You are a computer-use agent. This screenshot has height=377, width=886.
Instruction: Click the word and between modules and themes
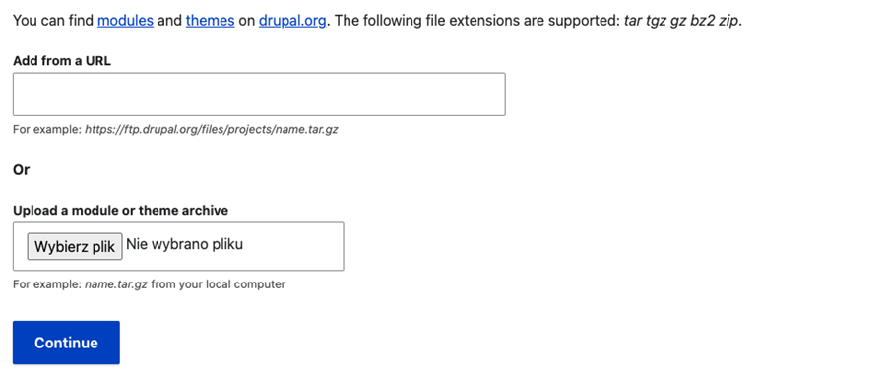pos(169,21)
